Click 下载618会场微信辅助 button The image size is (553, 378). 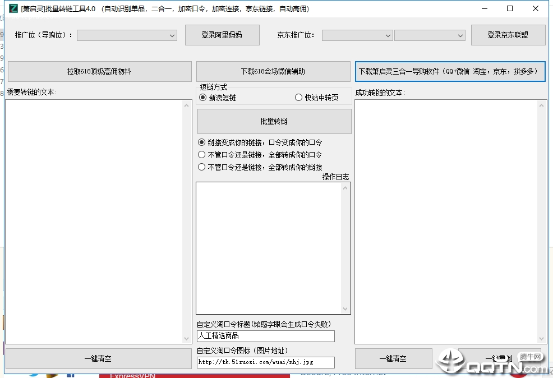pos(273,72)
